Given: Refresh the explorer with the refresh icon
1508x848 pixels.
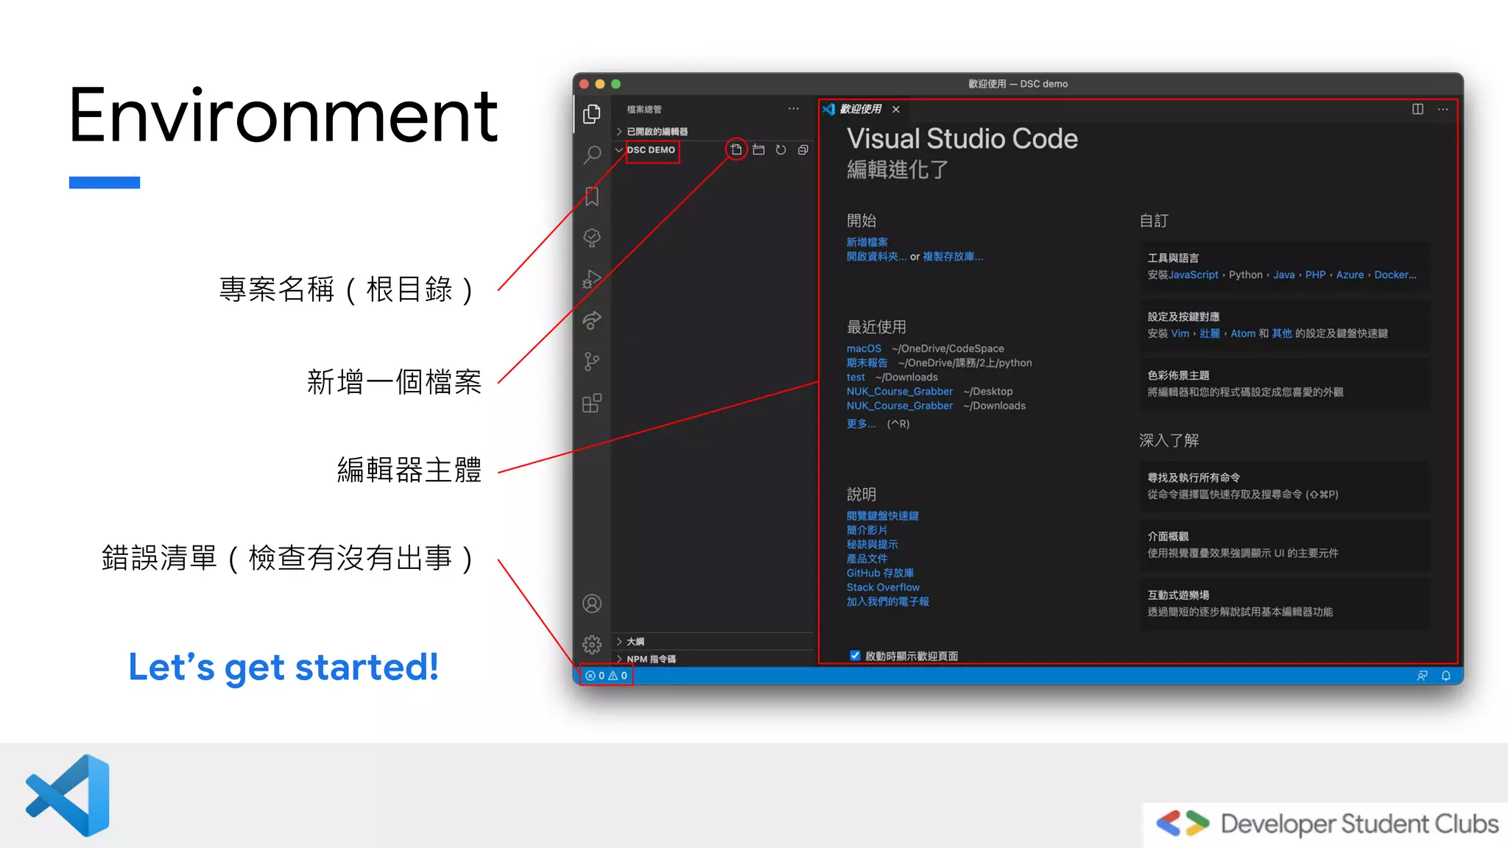Looking at the screenshot, I should point(781,149).
